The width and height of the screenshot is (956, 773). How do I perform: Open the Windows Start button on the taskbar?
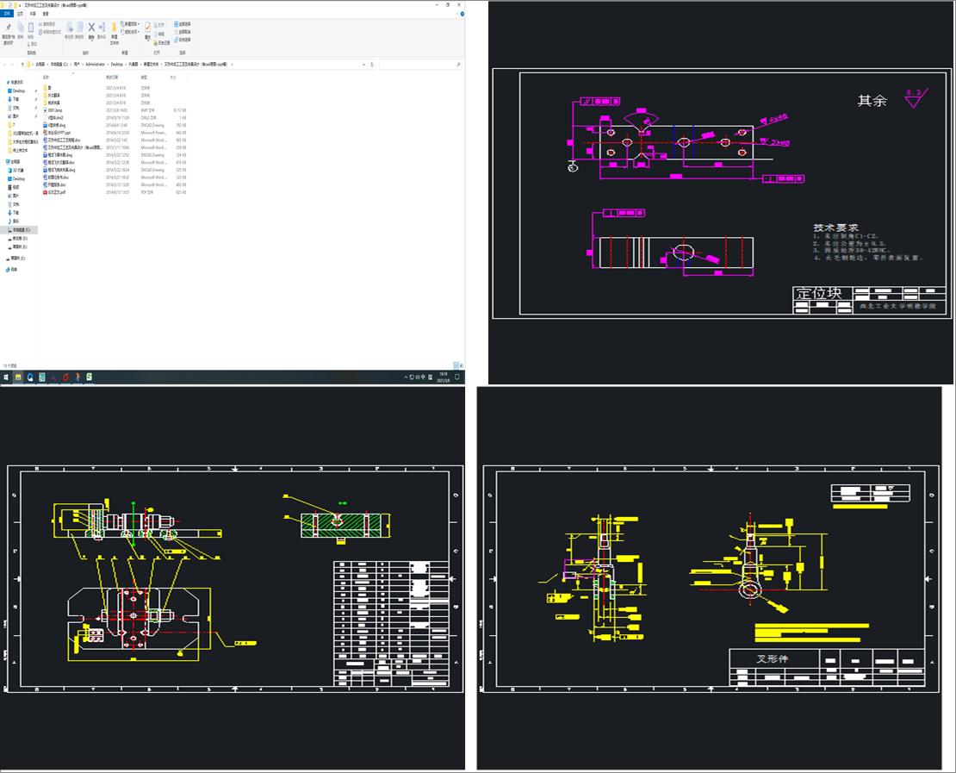pos(4,377)
